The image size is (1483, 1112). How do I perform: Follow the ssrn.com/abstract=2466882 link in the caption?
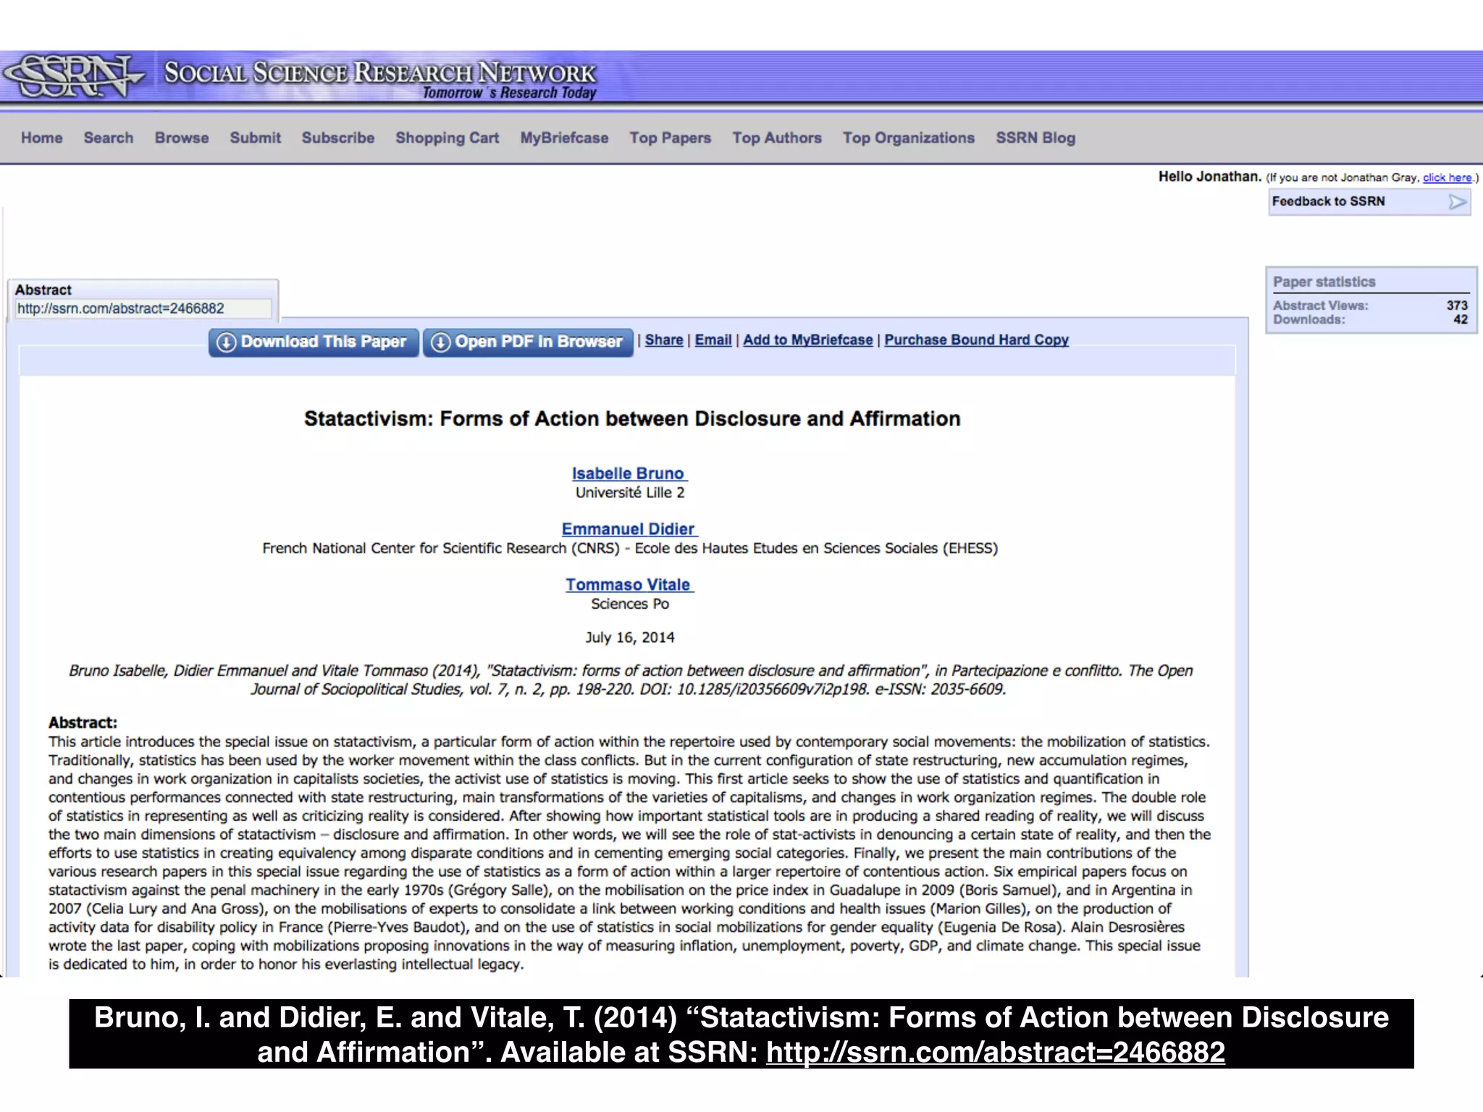(996, 1052)
